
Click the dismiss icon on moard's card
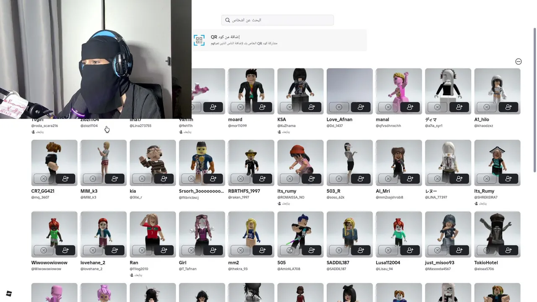(240, 107)
